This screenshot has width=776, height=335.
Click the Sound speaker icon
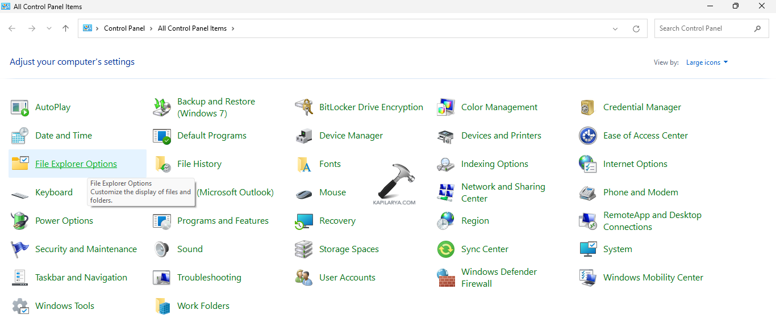(162, 249)
